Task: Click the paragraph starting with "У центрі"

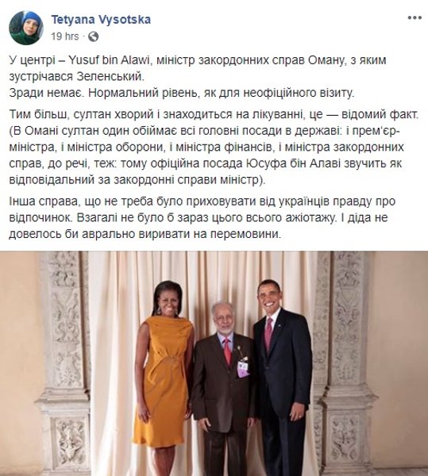Action: click(x=198, y=68)
